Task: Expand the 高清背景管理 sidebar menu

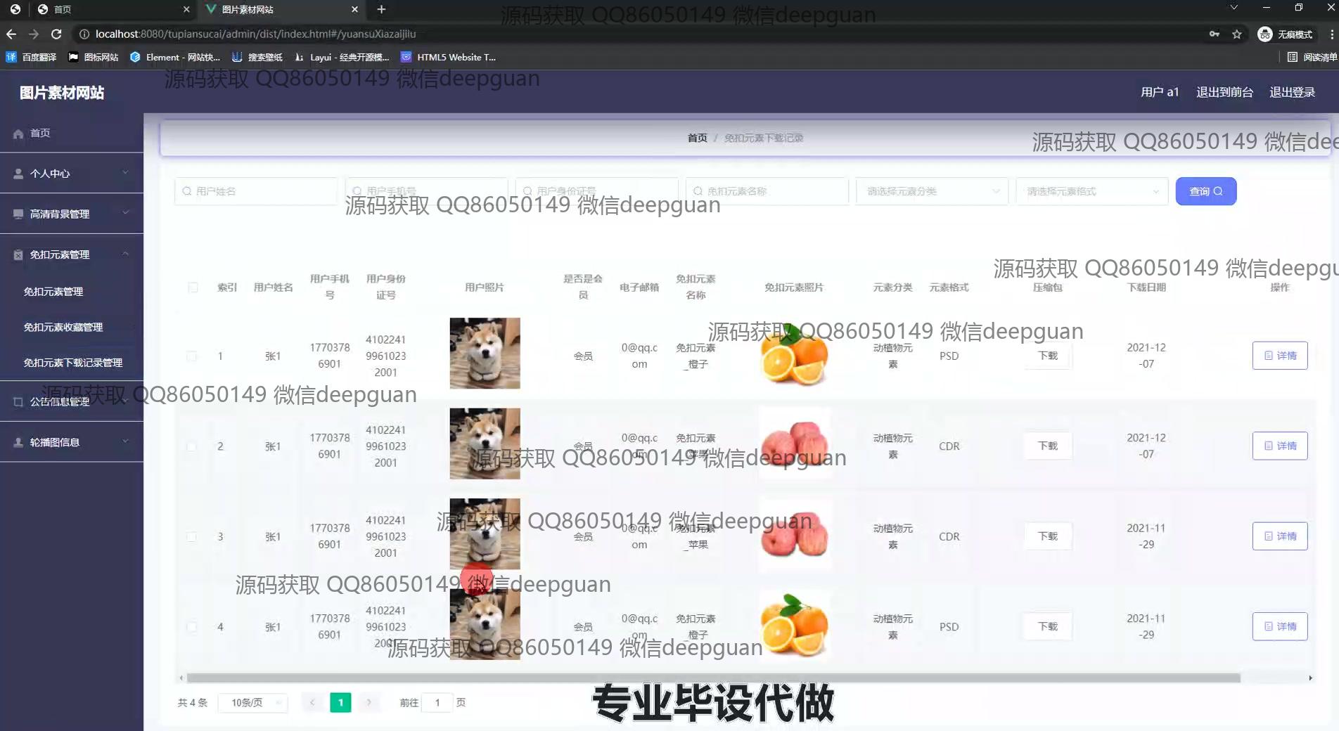Action: tap(72, 214)
